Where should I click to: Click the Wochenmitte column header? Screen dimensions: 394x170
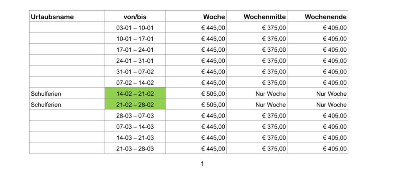pyautogui.click(x=257, y=16)
